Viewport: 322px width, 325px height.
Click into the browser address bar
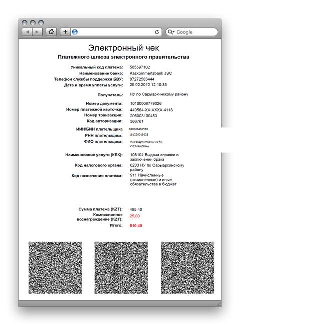click(116, 32)
